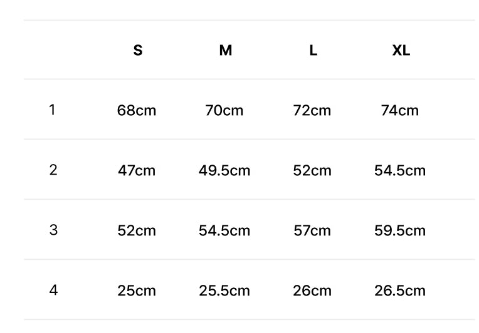Viewport: 479px width, 333px height.
Task: Select the 26cm cell
Action: point(312,290)
